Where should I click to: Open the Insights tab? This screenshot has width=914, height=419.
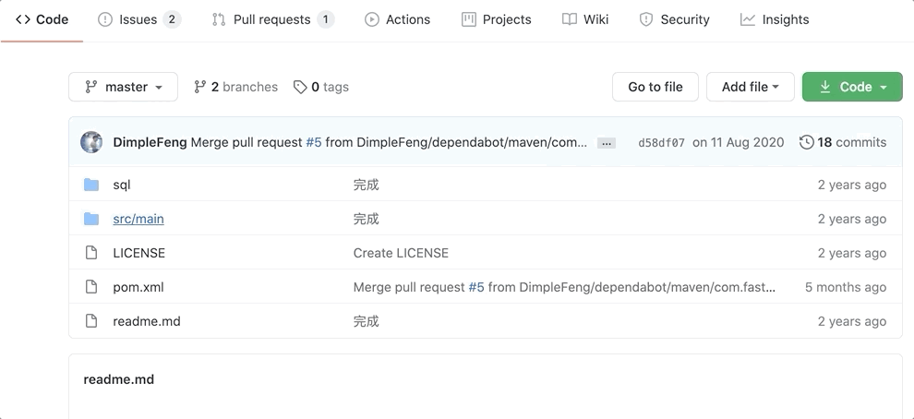click(x=775, y=19)
